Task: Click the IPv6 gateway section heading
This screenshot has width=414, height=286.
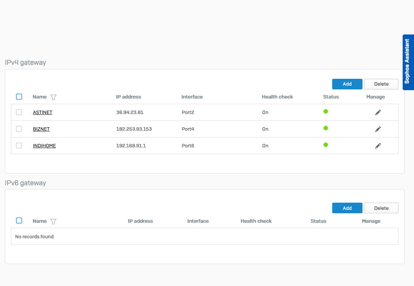Action: pos(25,183)
